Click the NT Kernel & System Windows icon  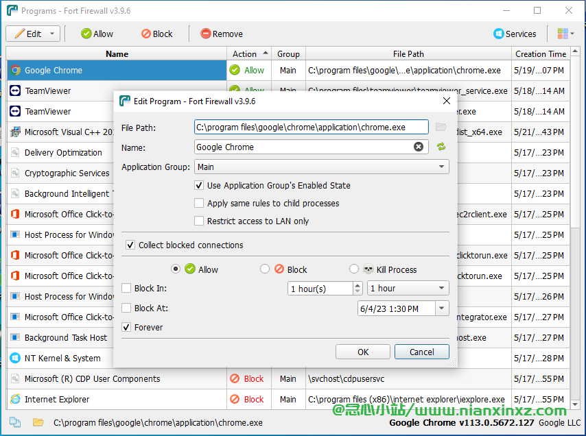(15, 358)
